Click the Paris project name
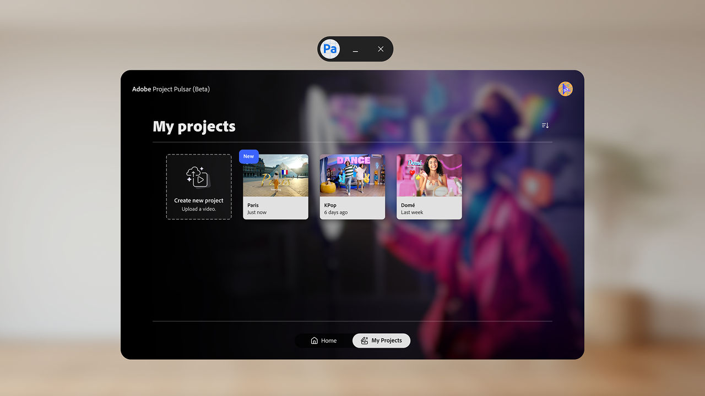This screenshot has height=396, width=705. (253, 205)
